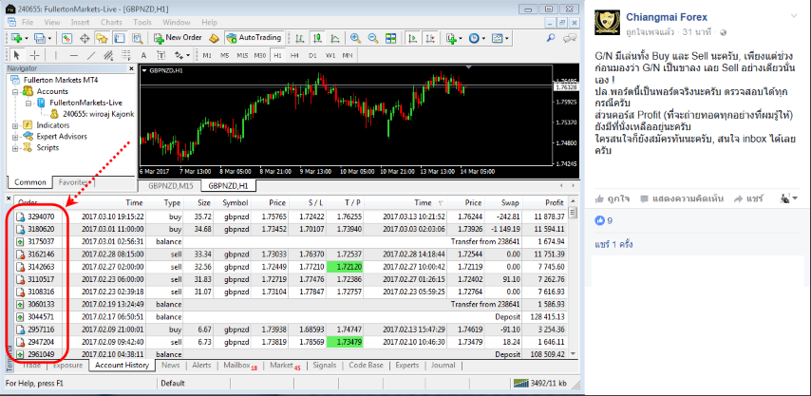Open the Chiangmai Forex page link
Image resolution: width=811 pixels, height=396 pixels.
coord(667,17)
